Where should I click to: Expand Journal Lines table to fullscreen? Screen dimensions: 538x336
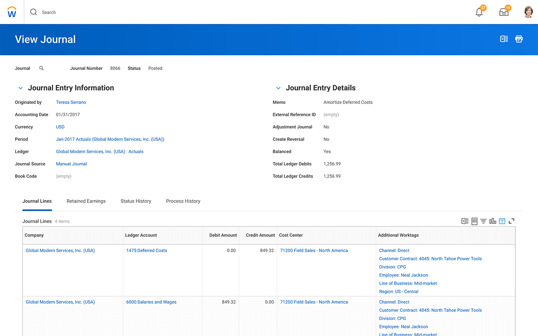pyautogui.click(x=511, y=221)
